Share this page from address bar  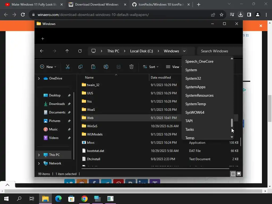pos(213,15)
